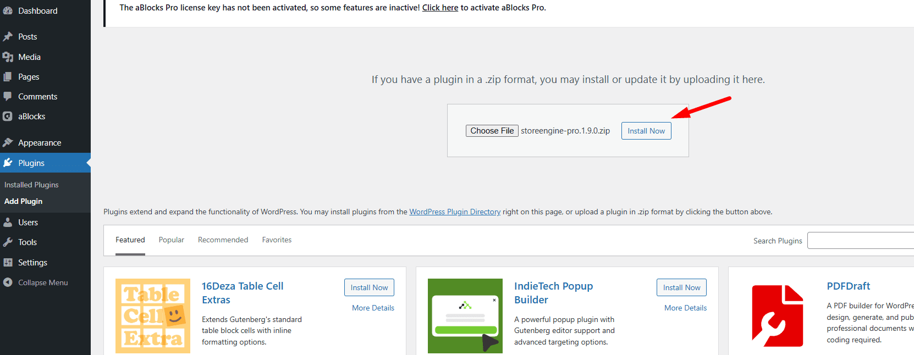Go to the Media section
The image size is (914, 355).
pos(45,57)
